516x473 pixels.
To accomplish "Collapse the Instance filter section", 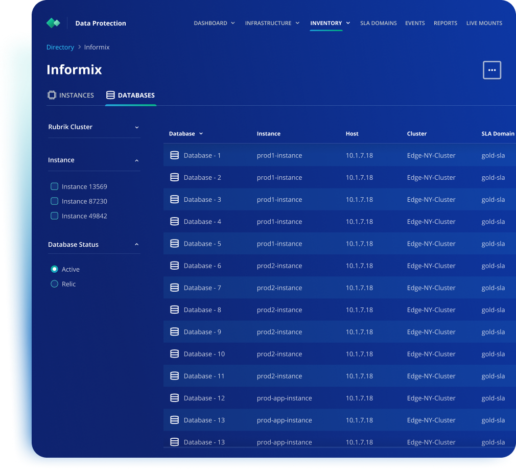I will click(136, 160).
